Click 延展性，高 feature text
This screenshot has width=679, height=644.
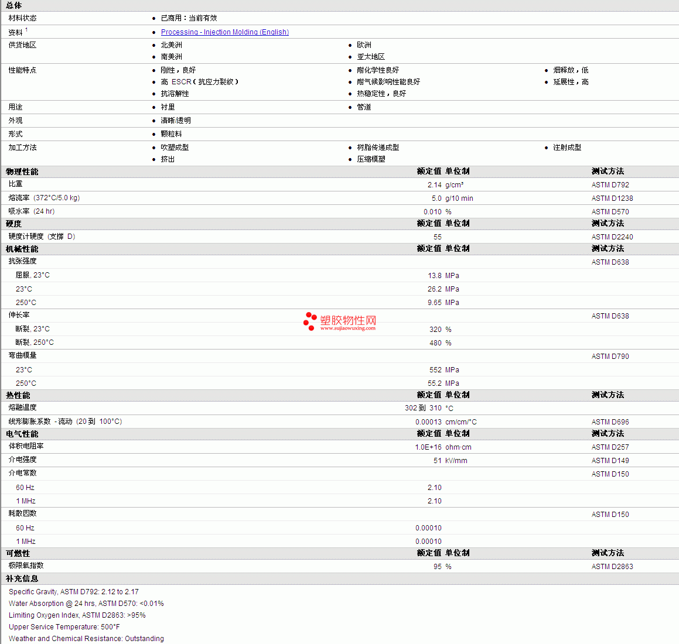pos(571,82)
